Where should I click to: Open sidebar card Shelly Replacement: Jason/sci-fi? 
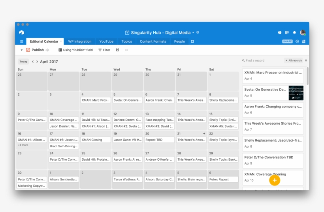pos(273,143)
